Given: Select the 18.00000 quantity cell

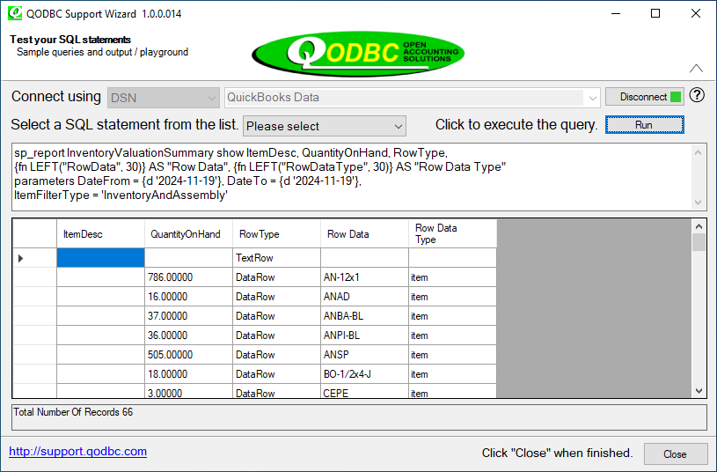Looking at the screenshot, I should pyautogui.click(x=188, y=374).
